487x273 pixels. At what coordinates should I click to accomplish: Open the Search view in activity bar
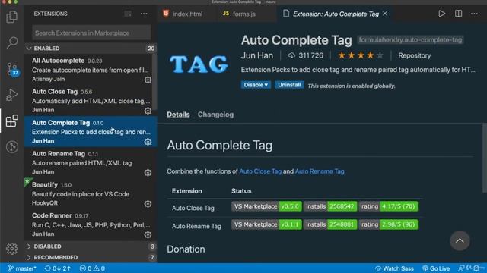click(12, 42)
